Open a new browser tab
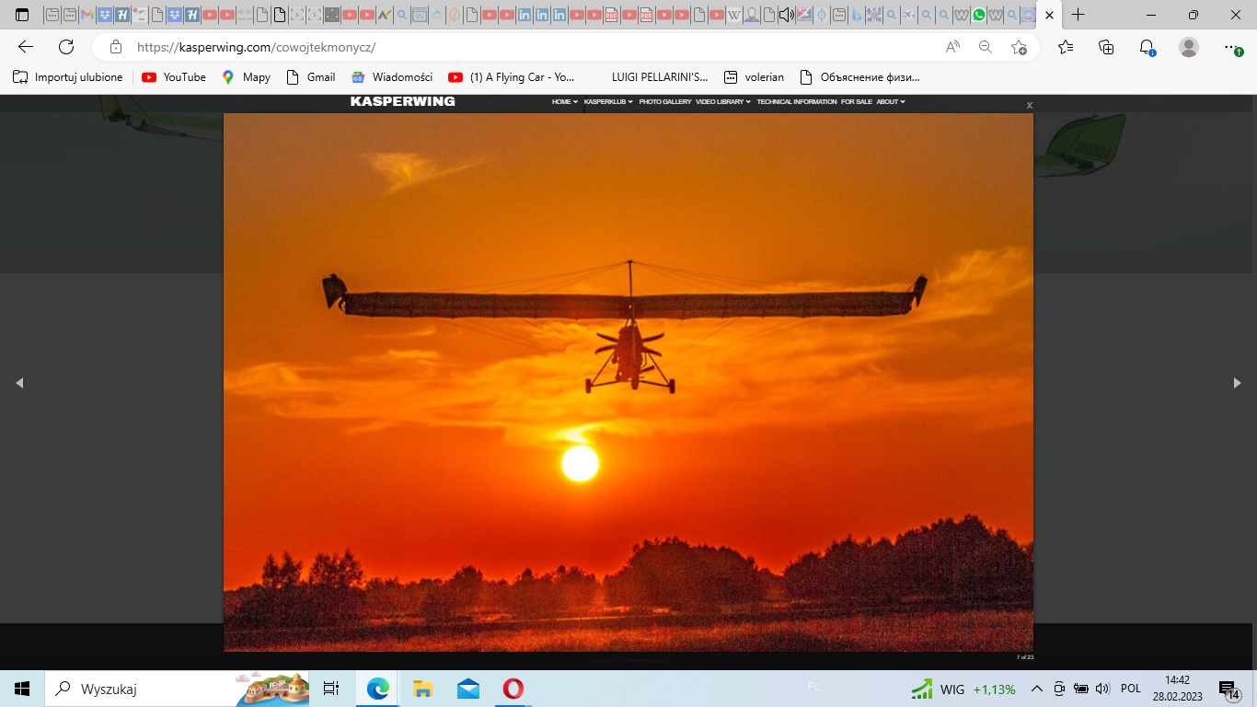 tap(1078, 15)
